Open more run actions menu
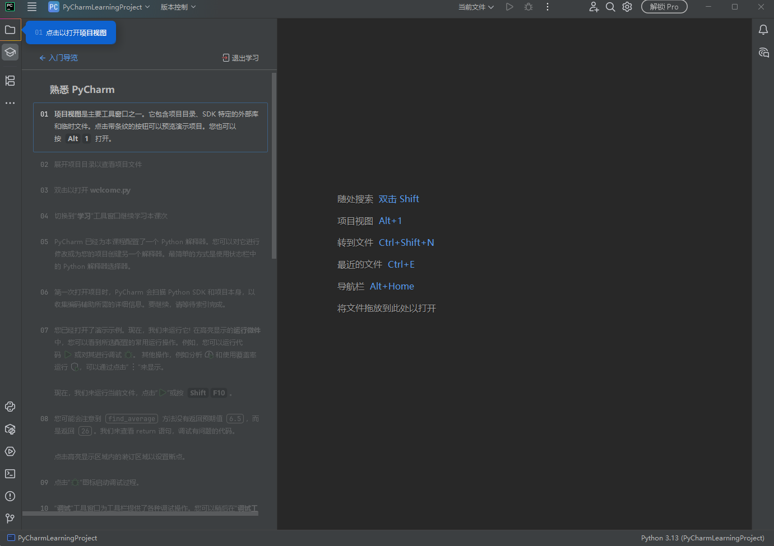This screenshot has height=546, width=774. 548,7
